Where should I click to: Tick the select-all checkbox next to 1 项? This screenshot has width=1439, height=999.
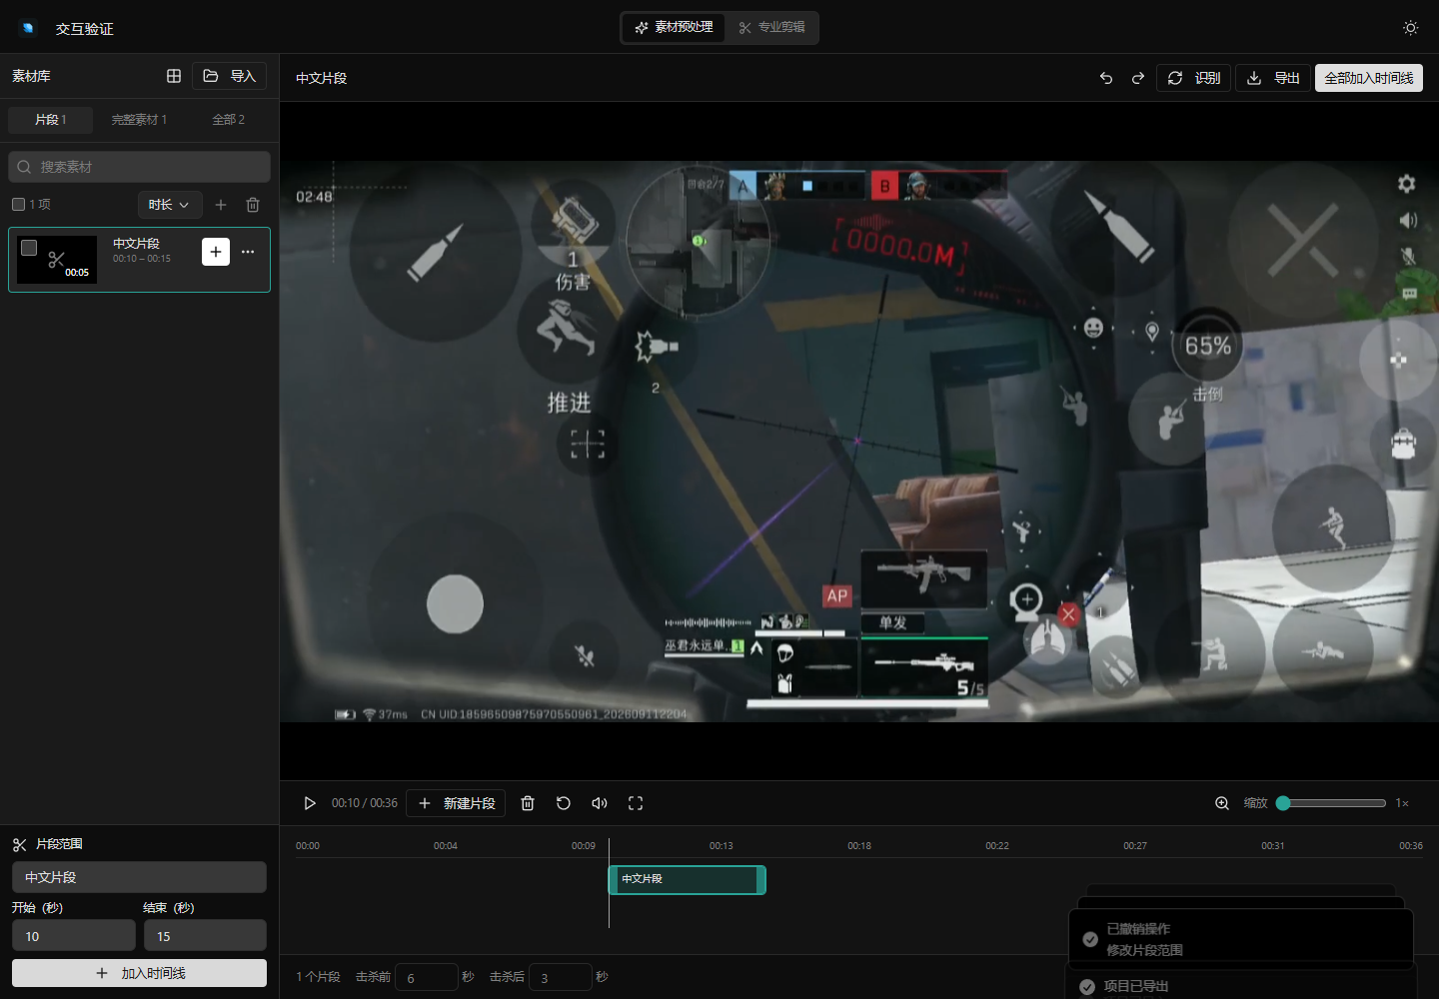coord(18,205)
